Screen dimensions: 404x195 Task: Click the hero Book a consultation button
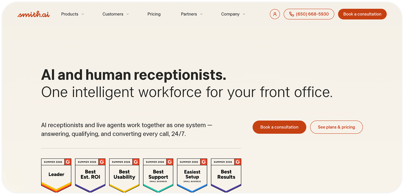click(x=279, y=127)
